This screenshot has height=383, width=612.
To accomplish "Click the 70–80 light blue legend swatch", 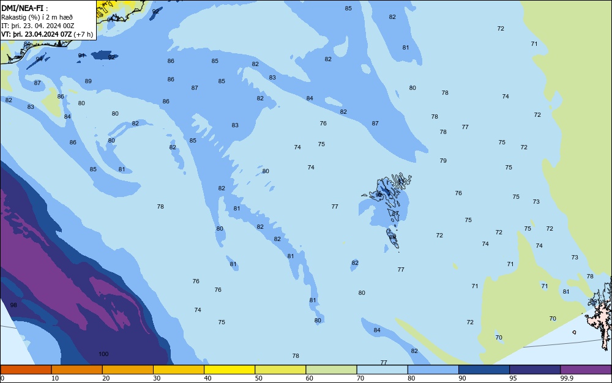I will (382, 370).
